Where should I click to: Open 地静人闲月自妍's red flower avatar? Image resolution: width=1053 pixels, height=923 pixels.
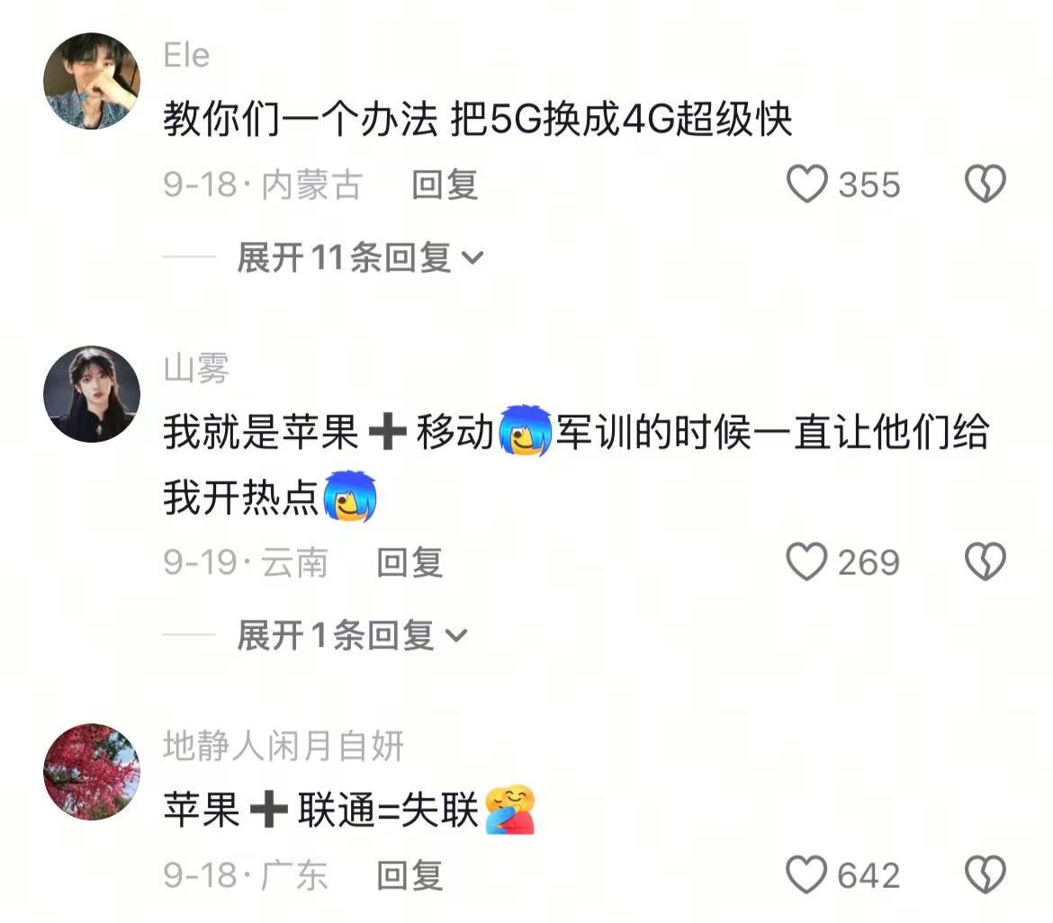tap(92, 771)
